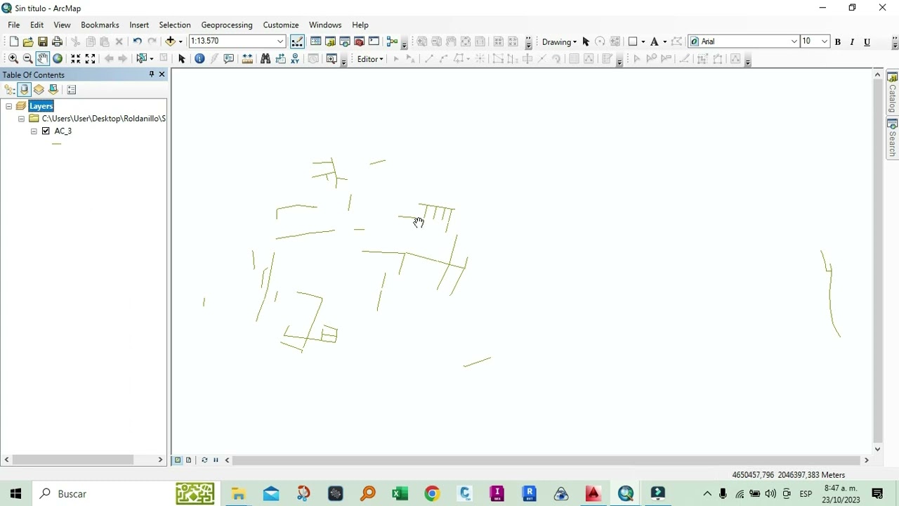The height and width of the screenshot is (506, 899).
Task: Click the Windows Start button
Action: click(15, 493)
